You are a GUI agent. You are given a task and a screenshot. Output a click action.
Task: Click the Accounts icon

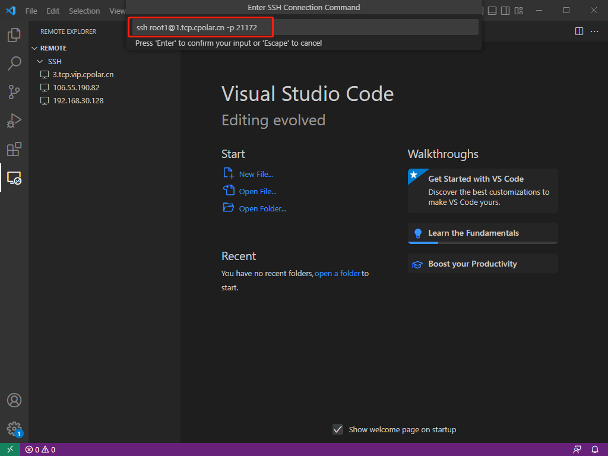tap(14, 400)
